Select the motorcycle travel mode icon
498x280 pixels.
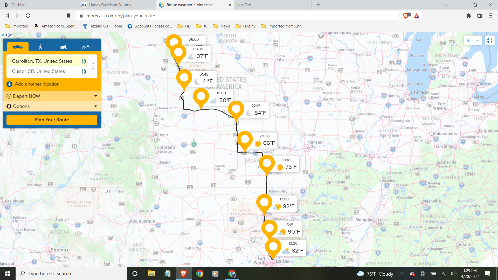(x=63, y=47)
